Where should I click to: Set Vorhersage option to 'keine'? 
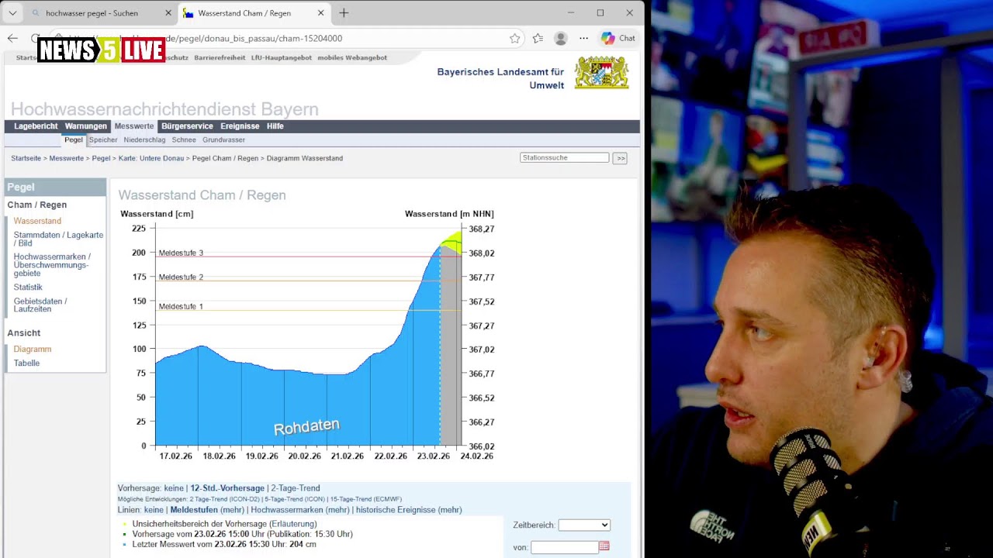click(x=174, y=488)
